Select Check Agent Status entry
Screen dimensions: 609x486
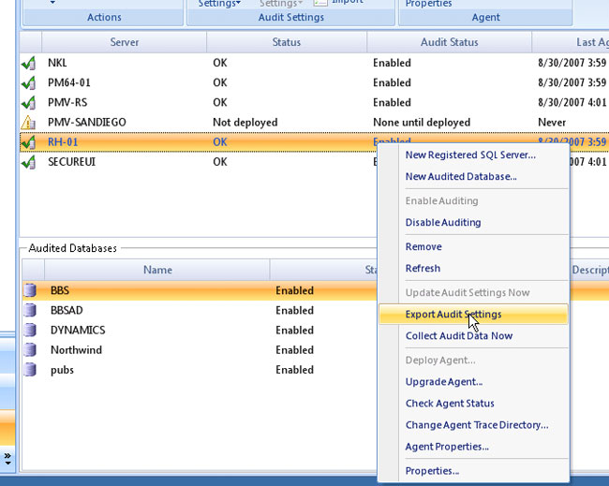coord(450,404)
